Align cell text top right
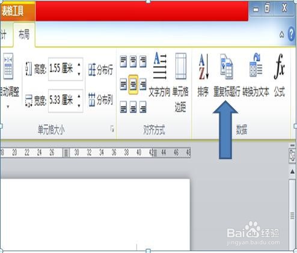Viewport: 297px width, 253px height. click(142, 61)
